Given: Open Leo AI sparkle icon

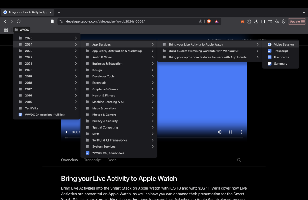Looking at the screenshot, I should click(277, 21).
